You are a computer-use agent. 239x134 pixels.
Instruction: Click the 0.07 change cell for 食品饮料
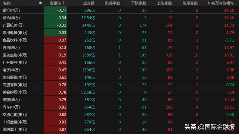click(56, 40)
